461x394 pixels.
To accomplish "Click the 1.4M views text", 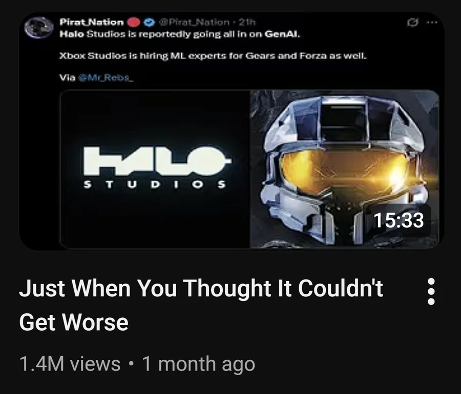I will click(70, 364).
